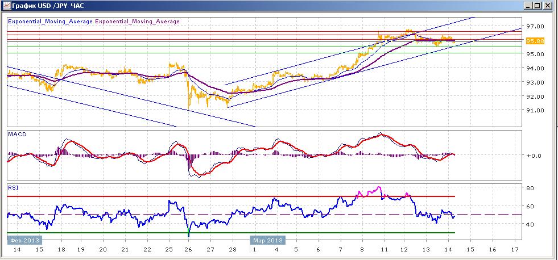Close the USD/JPY chart window

point(547,6)
